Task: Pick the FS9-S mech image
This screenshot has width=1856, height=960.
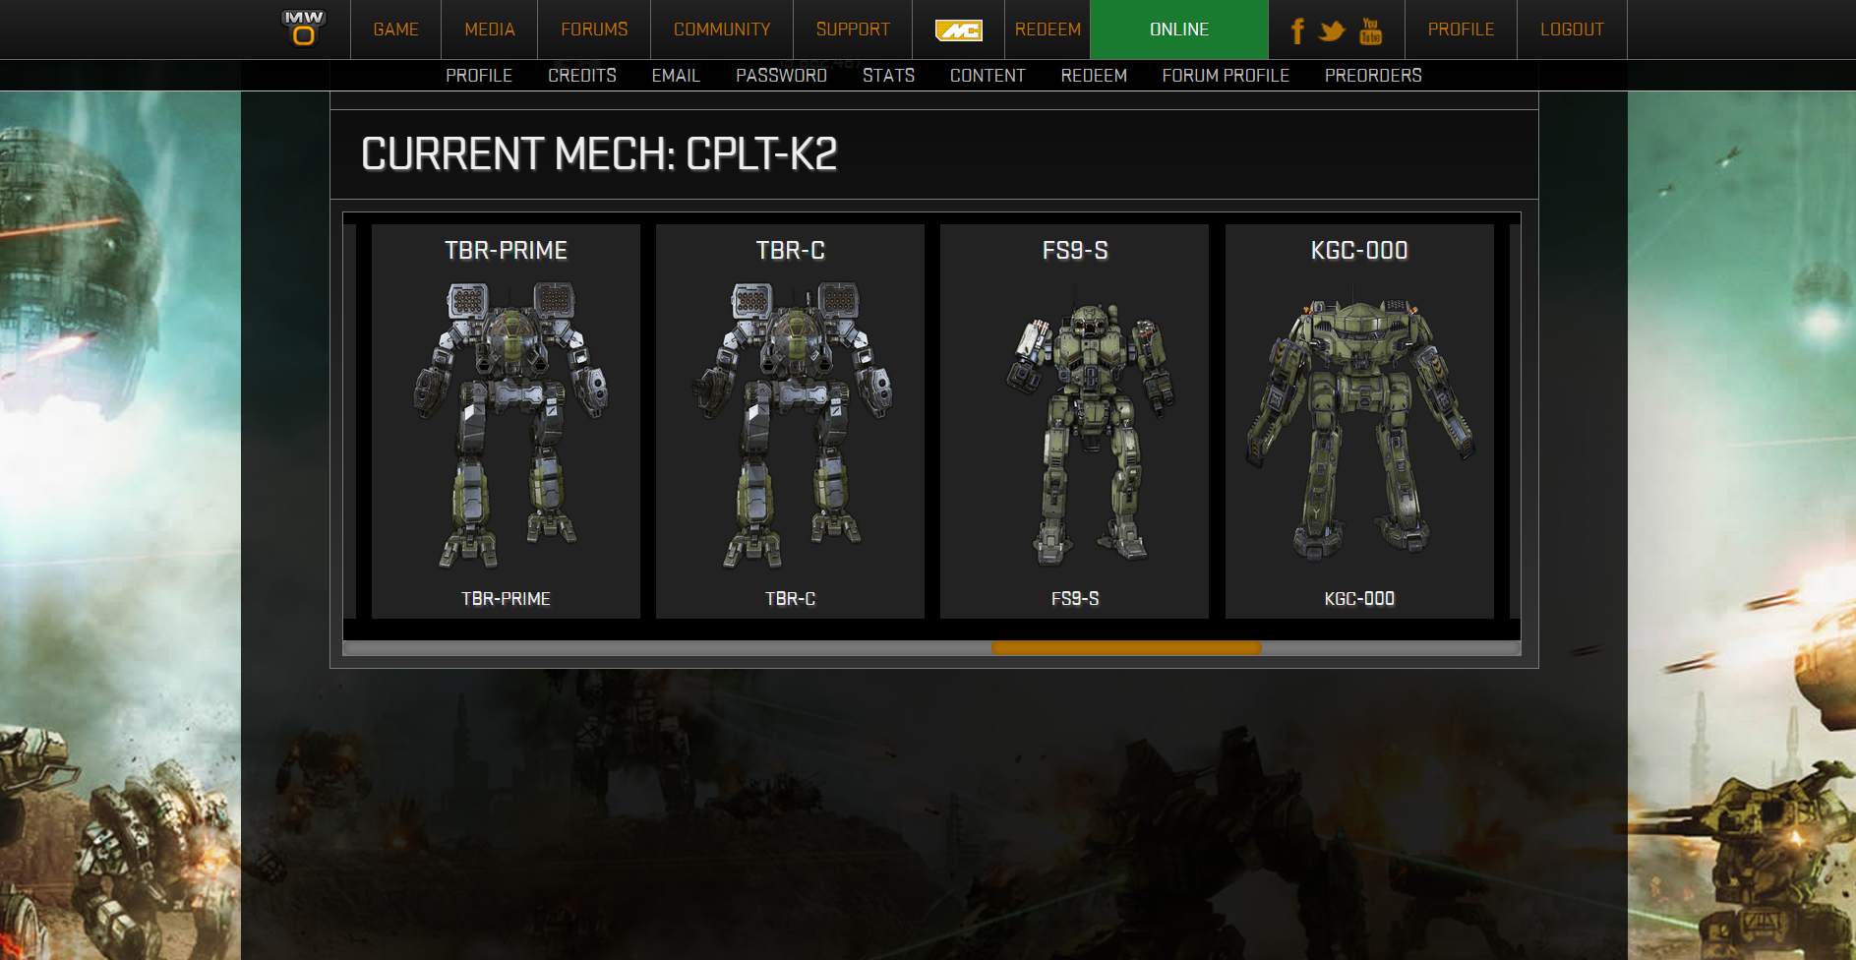Action: 1074,425
